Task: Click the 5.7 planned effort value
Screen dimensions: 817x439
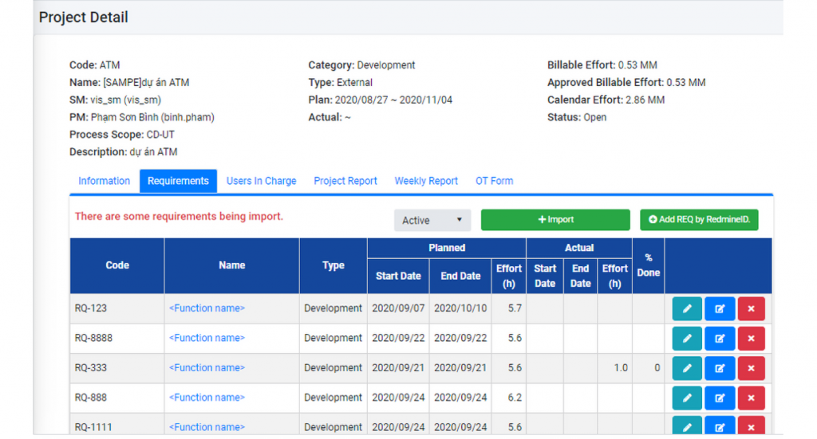Action: click(515, 308)
